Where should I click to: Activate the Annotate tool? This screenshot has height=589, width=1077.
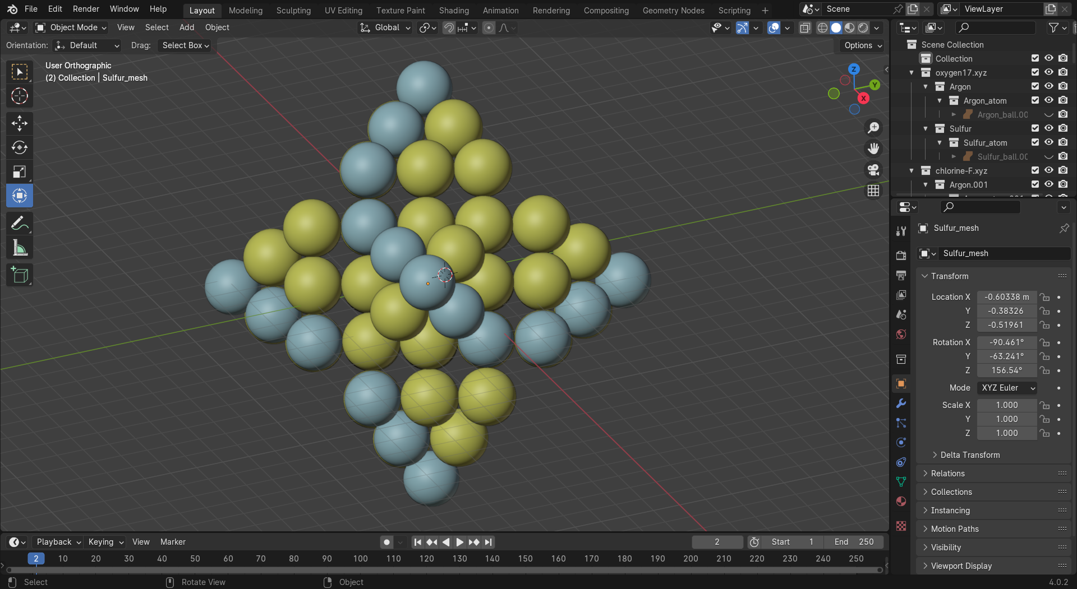pos(20,224)
